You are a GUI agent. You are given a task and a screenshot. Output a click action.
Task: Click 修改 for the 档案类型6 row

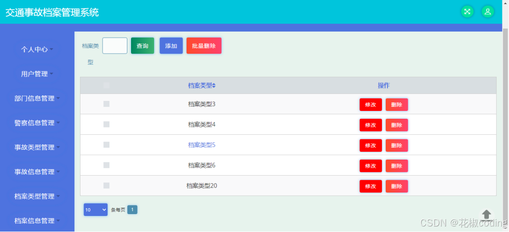[x=371, y=166]
